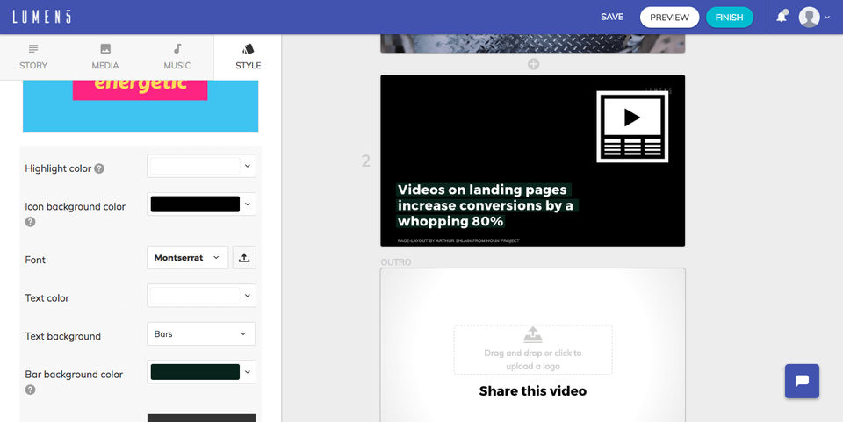Open the user profile avatar menu
Screen dimensions: 843x422
pos(814,18)
